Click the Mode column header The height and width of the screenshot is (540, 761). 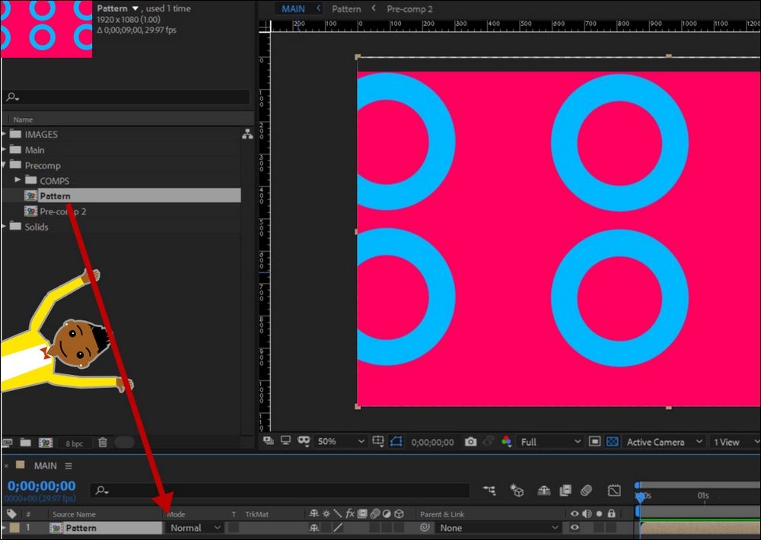click(176, 514)
